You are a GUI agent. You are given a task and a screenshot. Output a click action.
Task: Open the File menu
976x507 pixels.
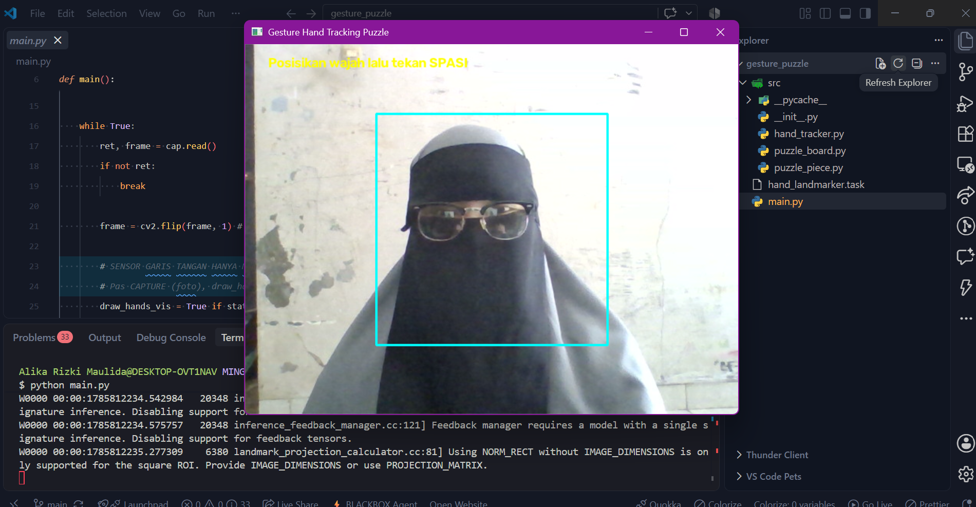tap(37, 13)
